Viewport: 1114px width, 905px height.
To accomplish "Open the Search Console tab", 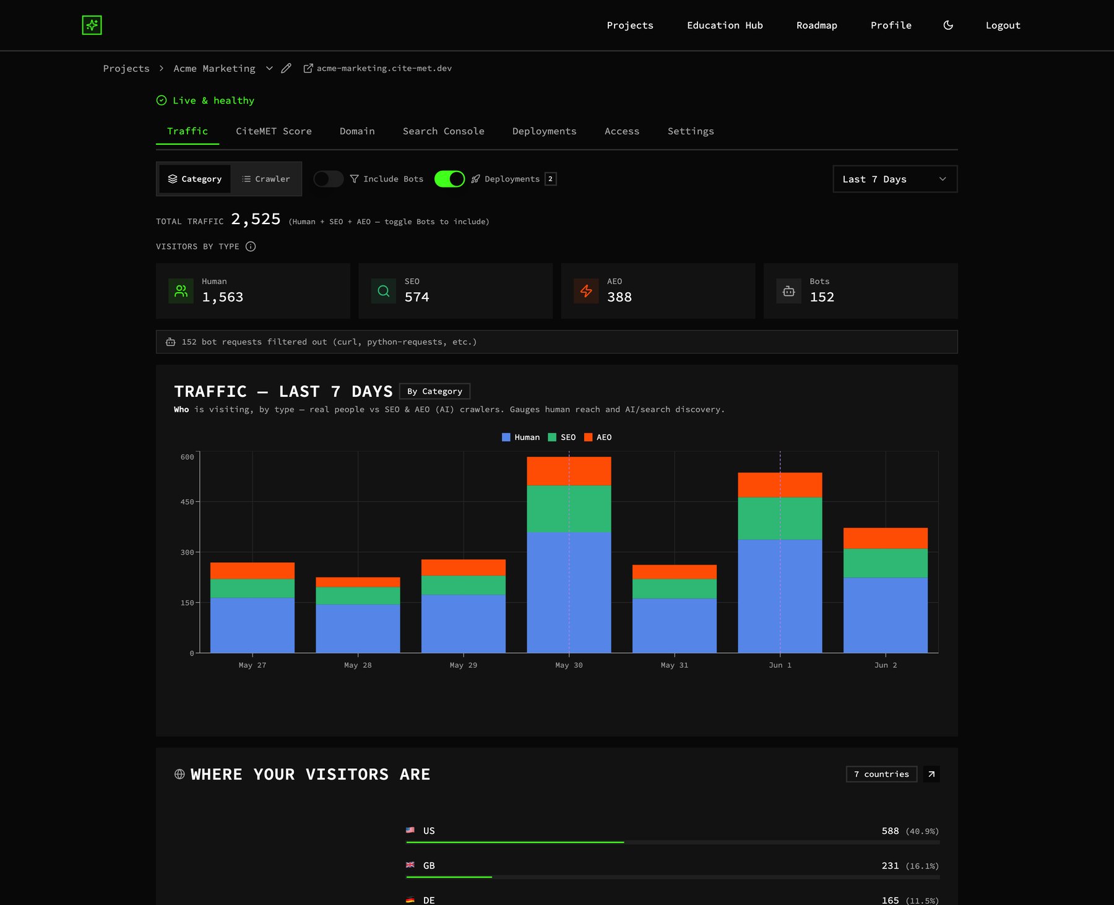I will 444,131.
